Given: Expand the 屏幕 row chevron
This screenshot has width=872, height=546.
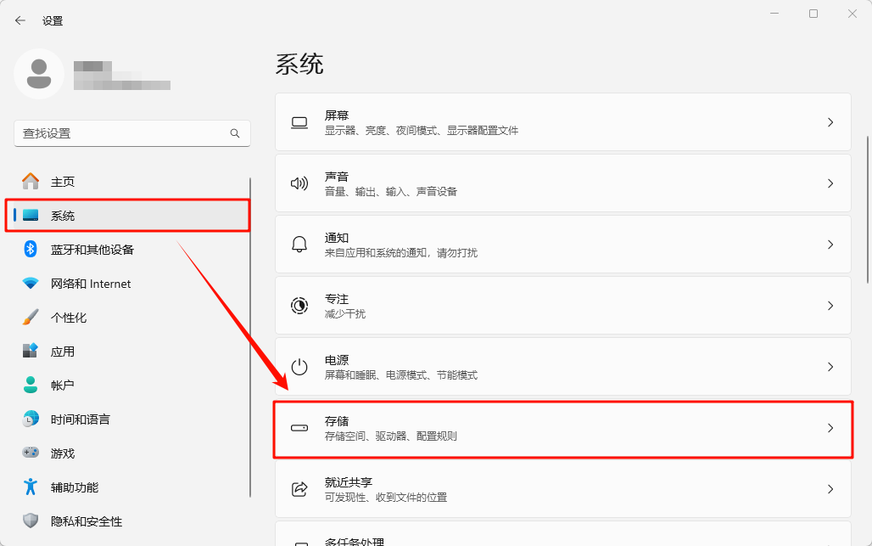Looking at the screenshot, I should click(x=830, y=122).
